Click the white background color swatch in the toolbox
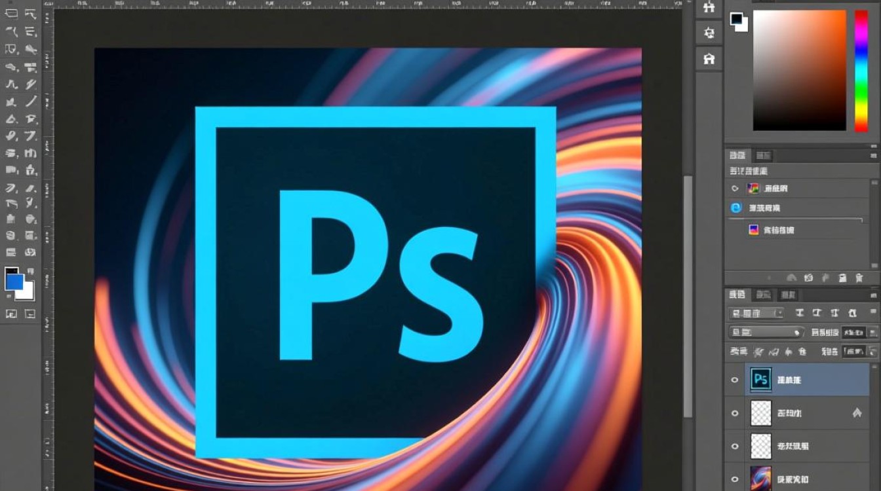This screenshot has height=491, width=881. 27,291
